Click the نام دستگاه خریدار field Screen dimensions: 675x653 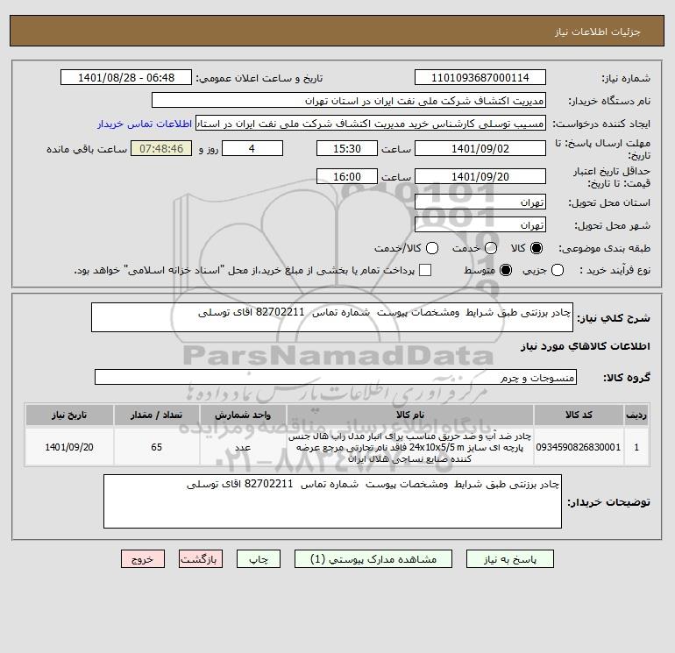tap(349, 100)
